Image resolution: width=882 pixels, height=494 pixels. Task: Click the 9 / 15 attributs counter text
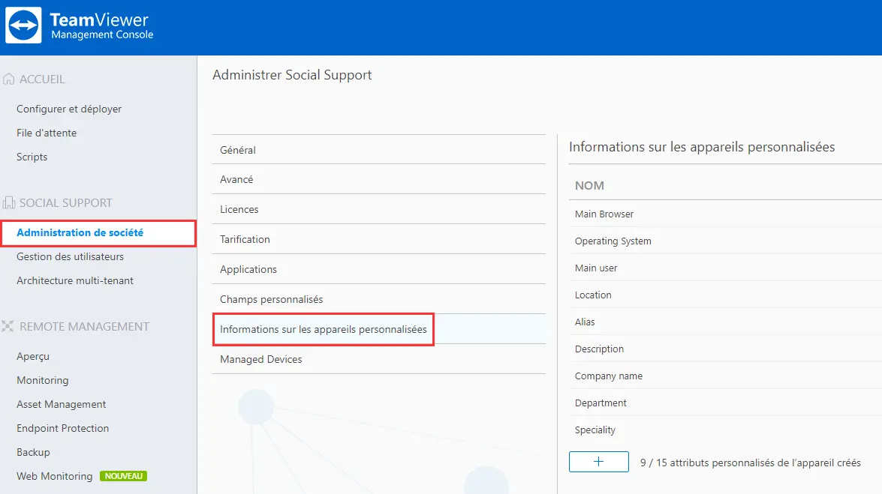[x=751, y=463]
